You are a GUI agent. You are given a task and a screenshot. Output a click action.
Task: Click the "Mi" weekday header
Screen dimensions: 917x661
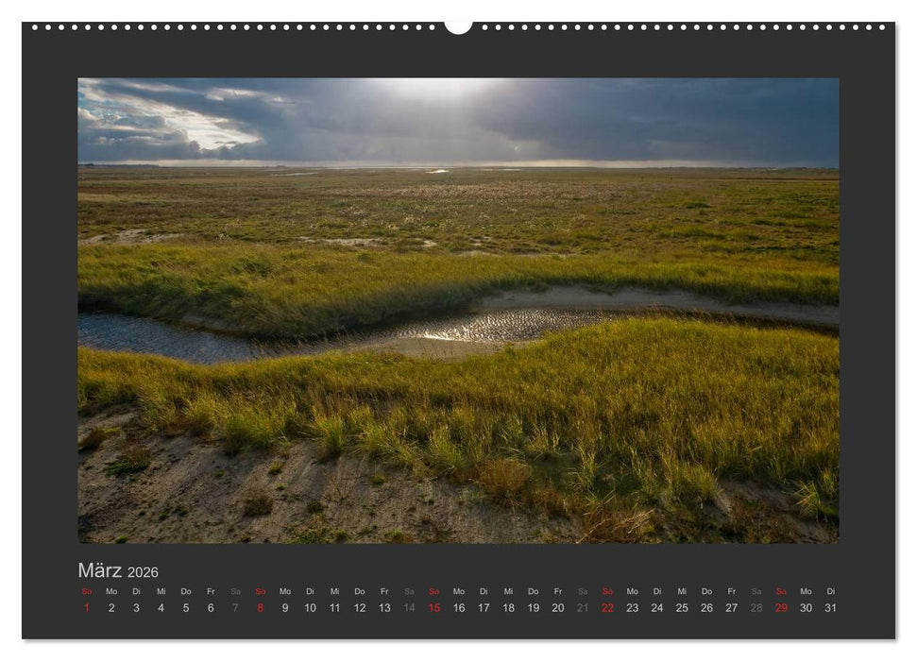point(161,592)
